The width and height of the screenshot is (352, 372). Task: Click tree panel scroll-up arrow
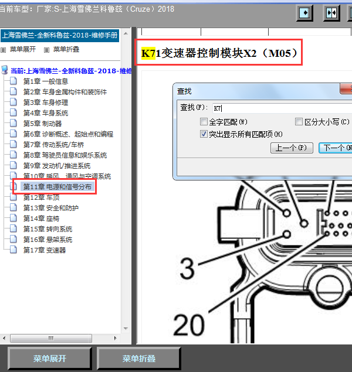coord(126,33)
